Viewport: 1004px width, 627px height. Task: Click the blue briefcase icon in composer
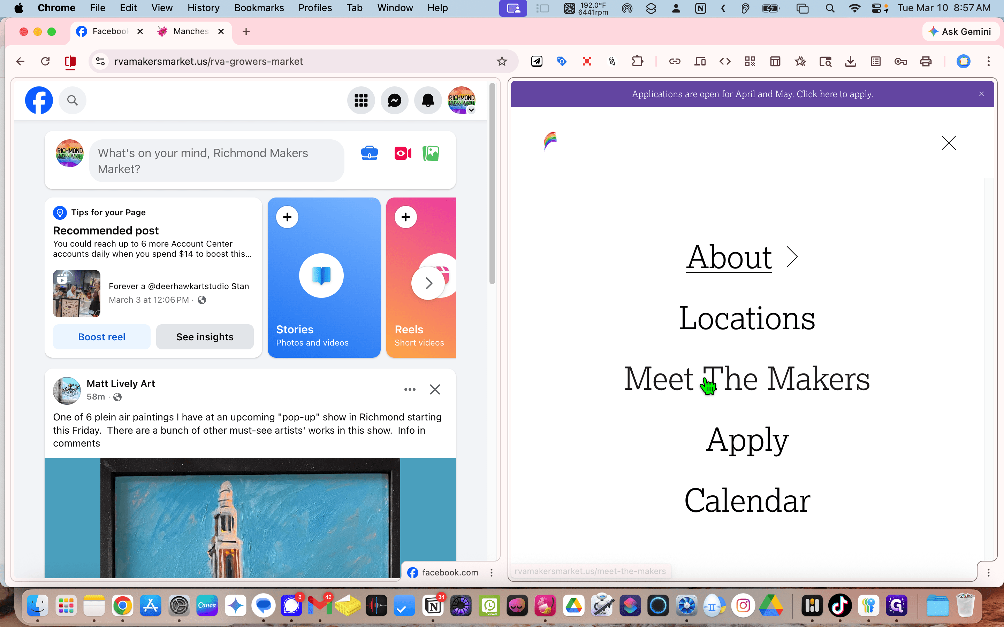click(x=369, y=153)
